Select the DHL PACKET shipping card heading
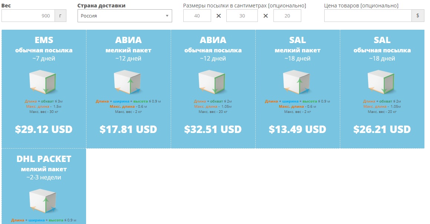 [44, 159]
